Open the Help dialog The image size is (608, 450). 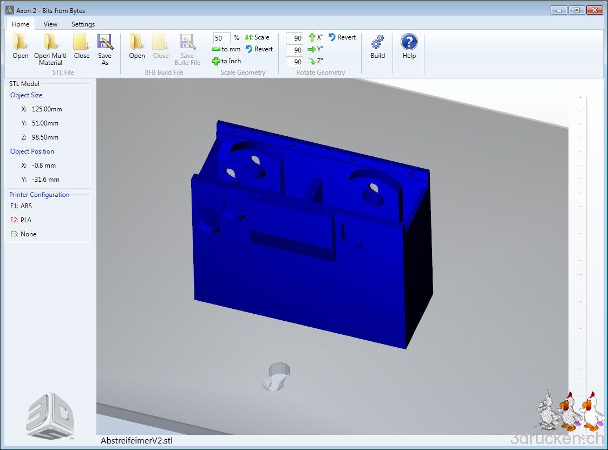409,47
